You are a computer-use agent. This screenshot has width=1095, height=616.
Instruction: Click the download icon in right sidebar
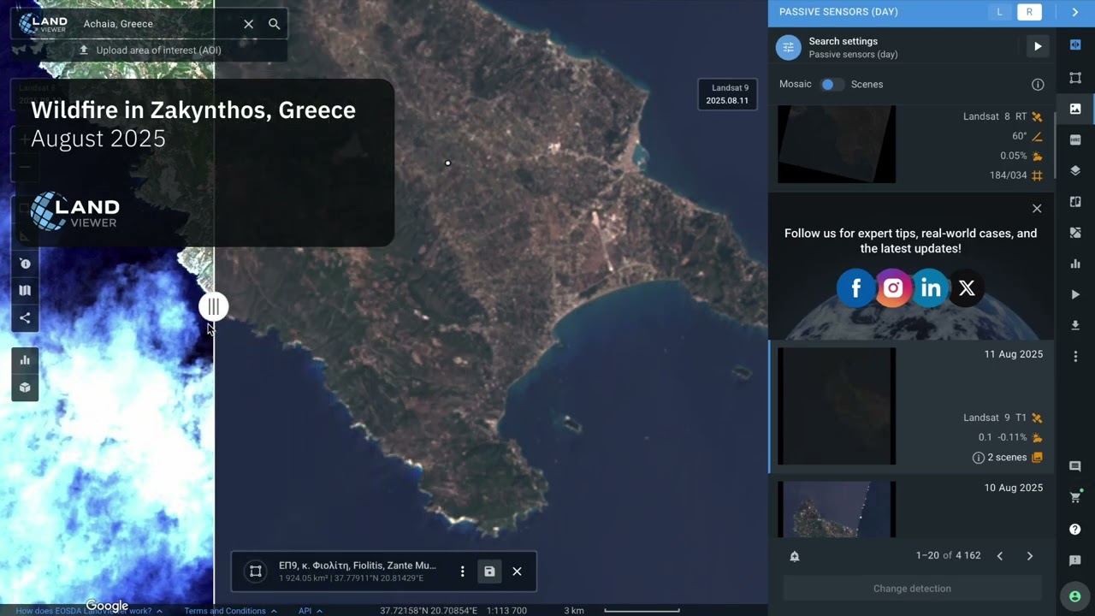coord(1075,325)
